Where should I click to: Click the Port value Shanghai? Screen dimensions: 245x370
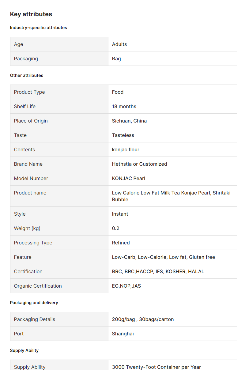click(123, 334)
